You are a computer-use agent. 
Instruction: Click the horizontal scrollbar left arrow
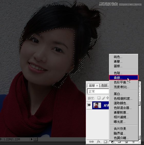pos(36,139)
